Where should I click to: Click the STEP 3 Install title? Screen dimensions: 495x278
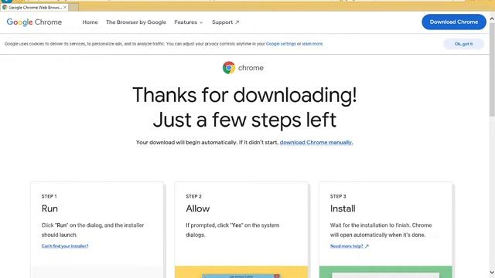pos(343,208)
